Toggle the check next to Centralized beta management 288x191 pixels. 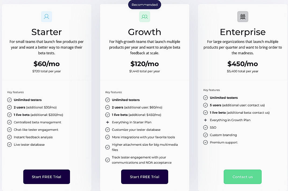pyautogui.click(x=9, y=122)
